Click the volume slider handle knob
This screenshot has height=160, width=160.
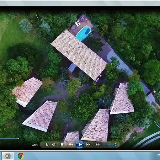point(115,144)
